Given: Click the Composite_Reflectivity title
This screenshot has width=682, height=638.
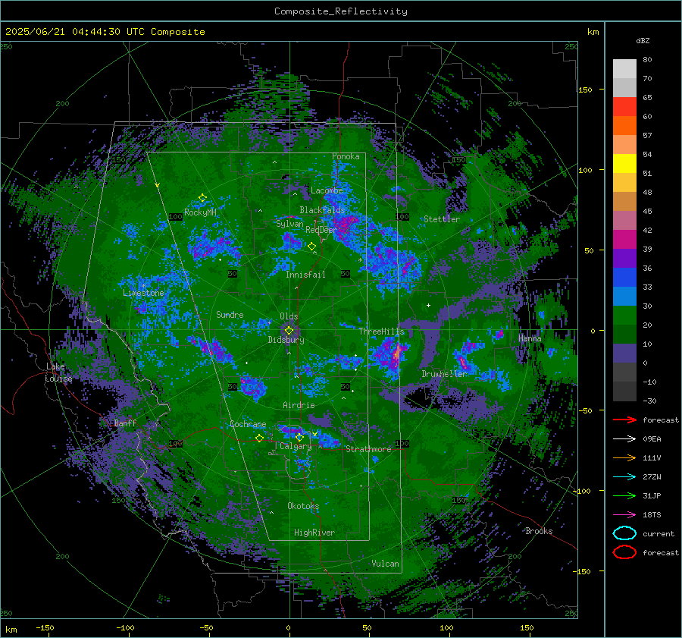Looking at the screenshot, I should coord(341,11).
